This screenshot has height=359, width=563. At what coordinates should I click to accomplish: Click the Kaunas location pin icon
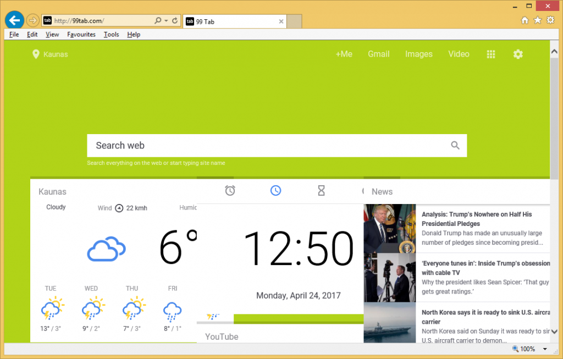pyautogui.click(x=36, y=54)
